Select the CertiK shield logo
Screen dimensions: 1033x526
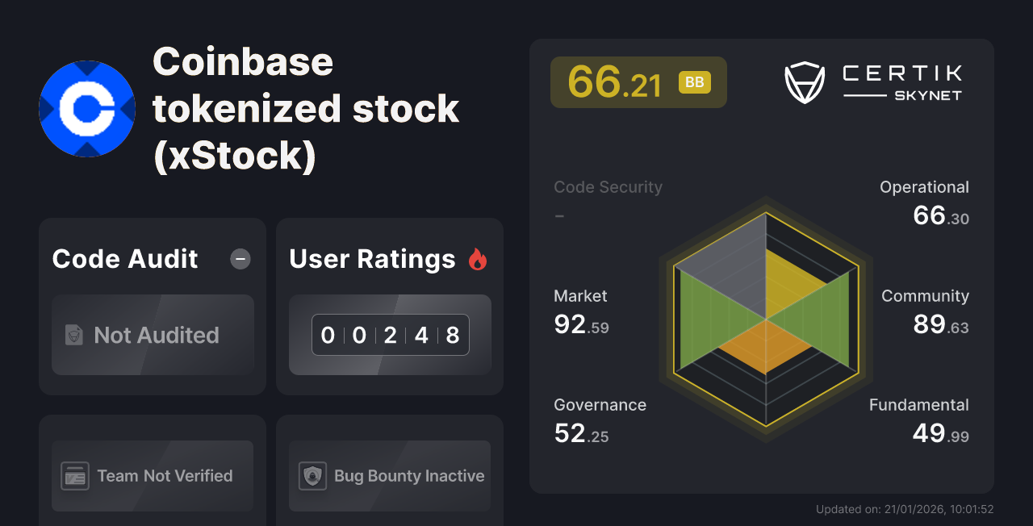[804, 81]
